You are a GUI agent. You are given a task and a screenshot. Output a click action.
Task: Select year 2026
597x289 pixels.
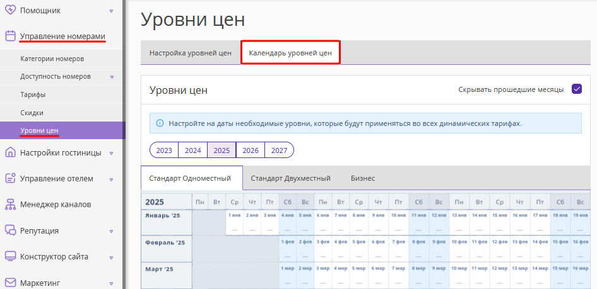coord(251,150)
